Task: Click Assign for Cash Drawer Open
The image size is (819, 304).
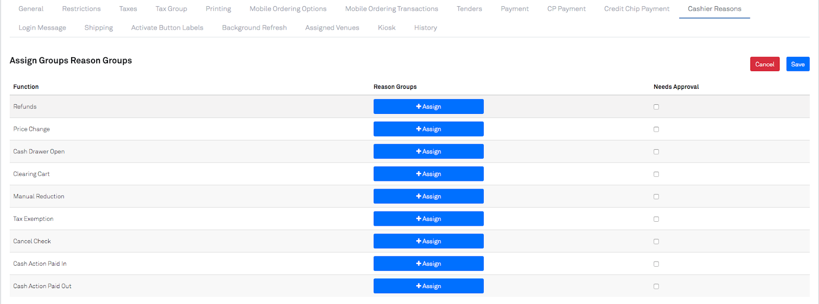Action: [x=428, y=152]
